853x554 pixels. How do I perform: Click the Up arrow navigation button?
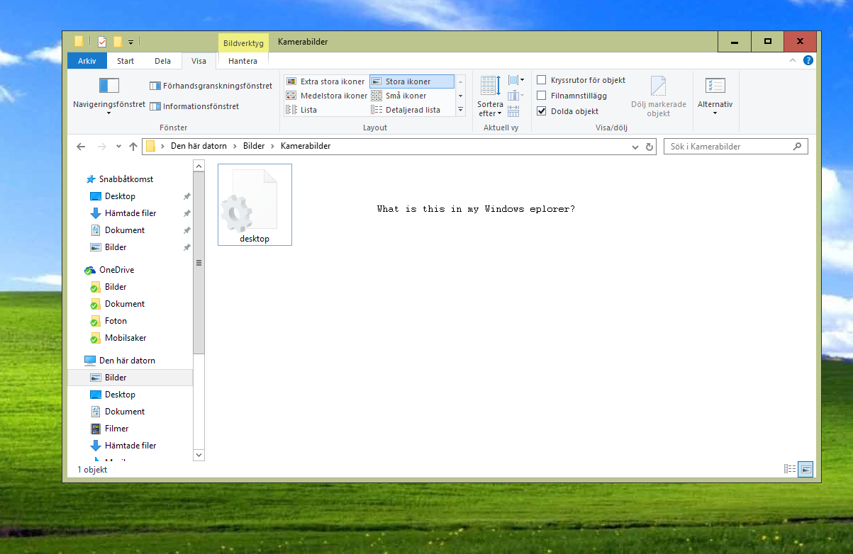tap(133, 147)
